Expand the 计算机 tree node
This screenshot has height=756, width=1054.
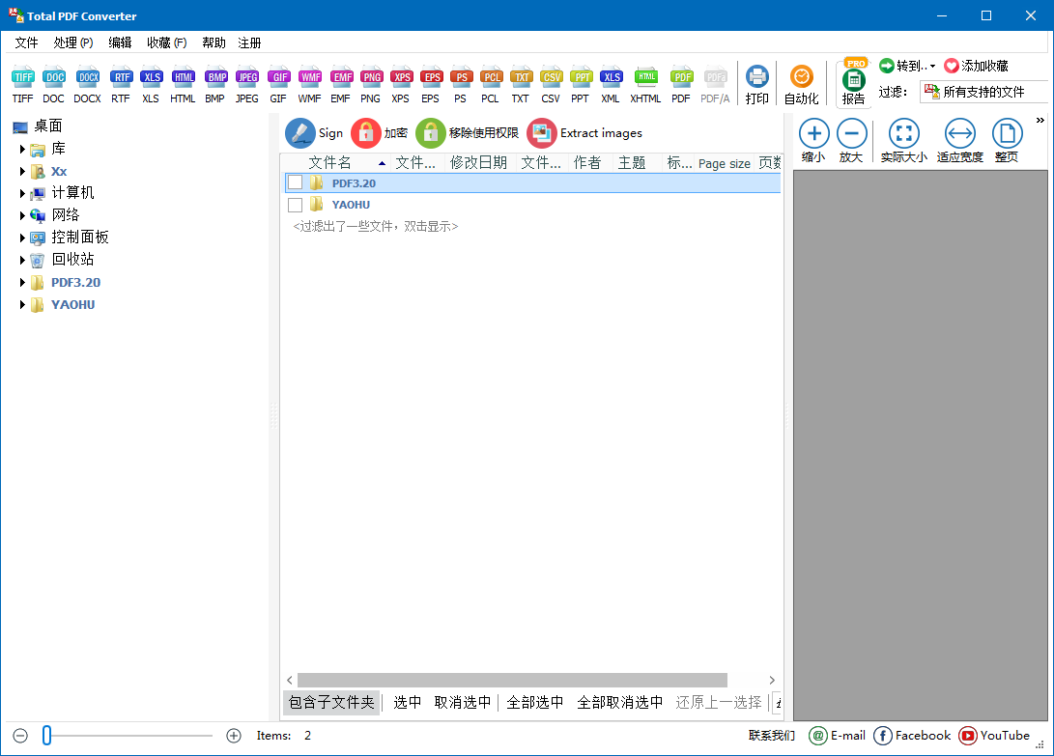(22, 193)
